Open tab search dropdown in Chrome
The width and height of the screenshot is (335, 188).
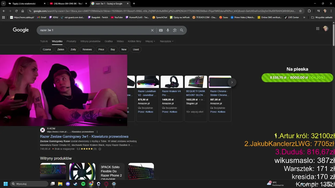(x=4, y=4)
